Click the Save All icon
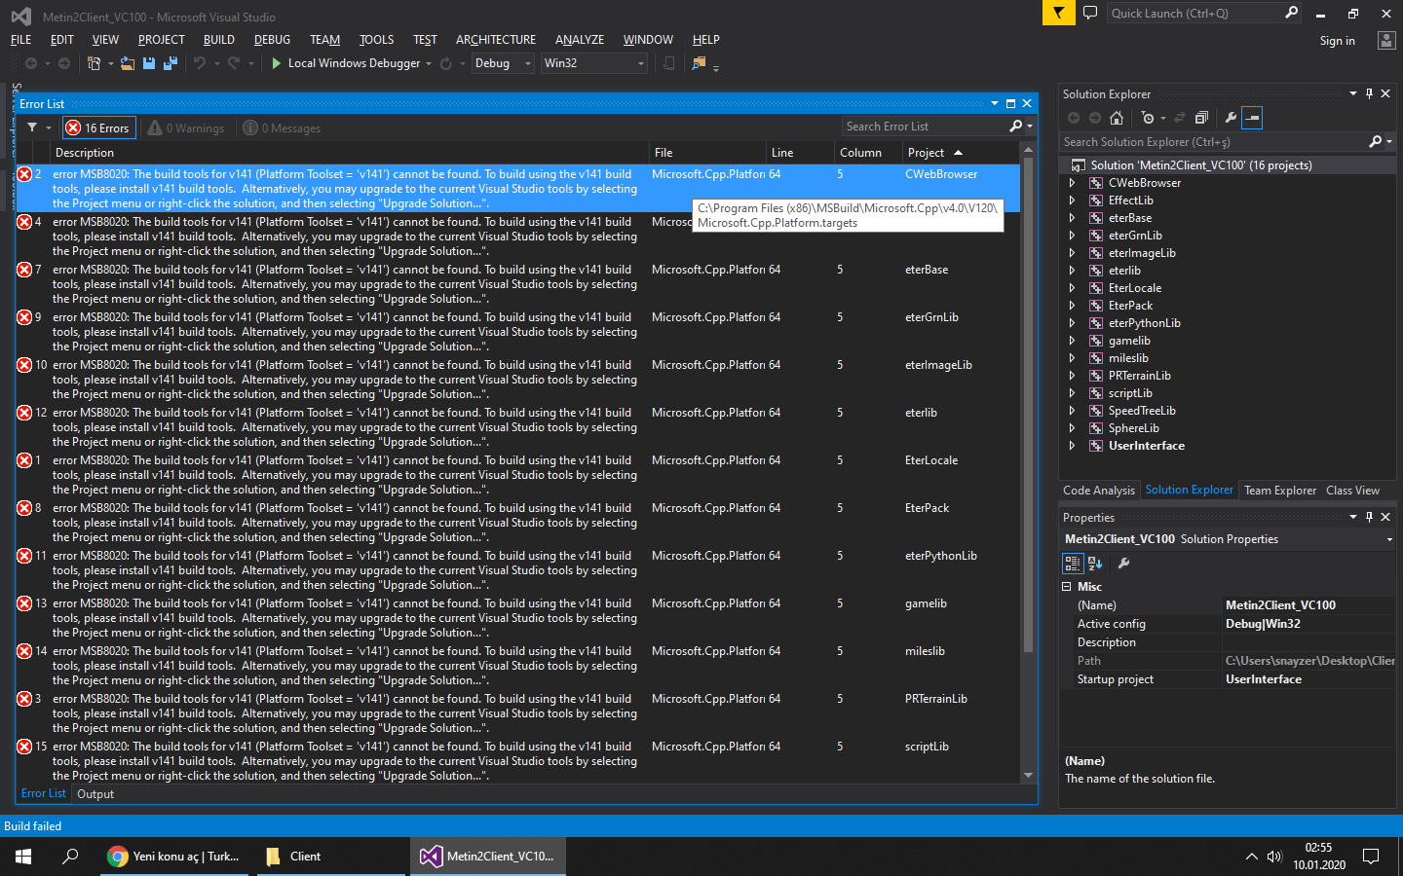This screenshot has height=876, width=1403. (x=171, y=63)
